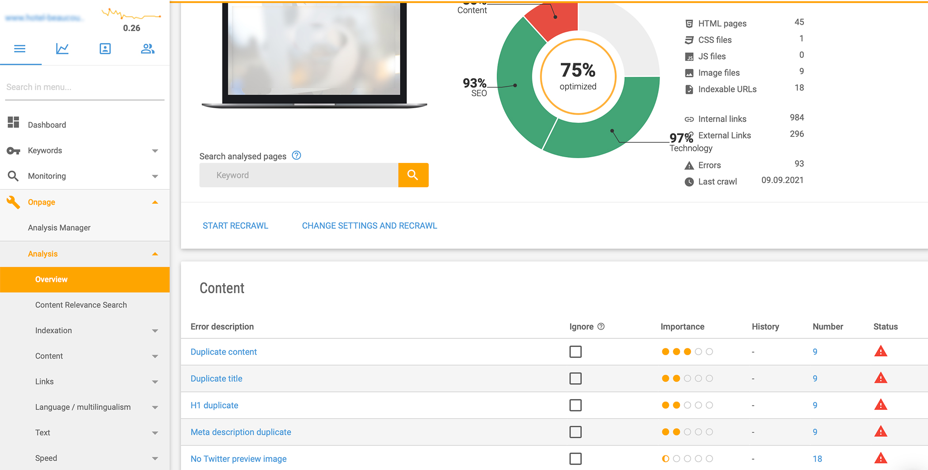
Task: Click the orange search button
Action: pos(413,175)
